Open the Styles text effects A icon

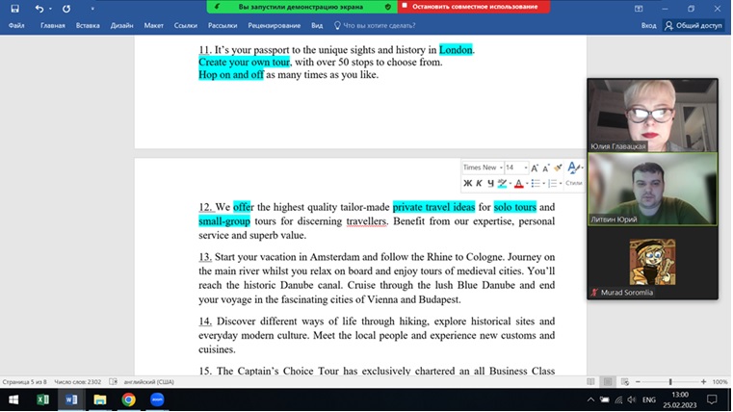(574, 167)
